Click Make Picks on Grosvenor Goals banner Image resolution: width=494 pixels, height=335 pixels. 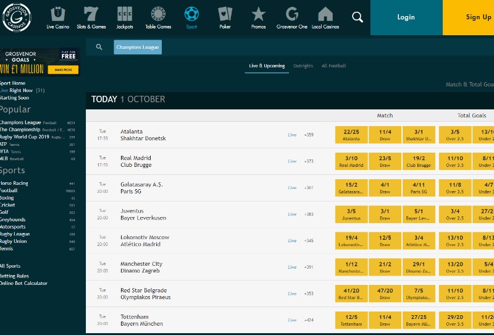point(63,70)
